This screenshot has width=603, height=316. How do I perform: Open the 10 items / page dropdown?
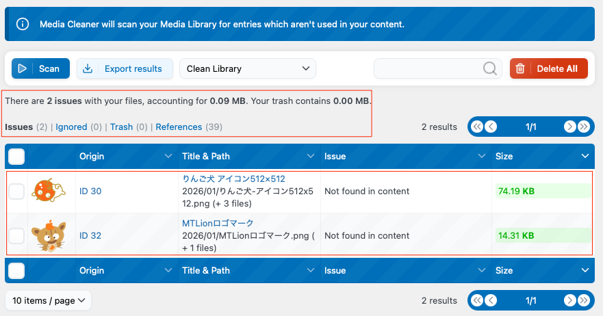pos(48,300)
